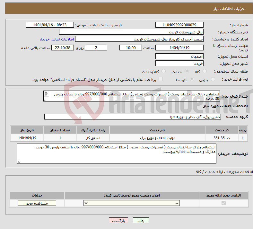Click remaining days field

[x=96, y=48]
